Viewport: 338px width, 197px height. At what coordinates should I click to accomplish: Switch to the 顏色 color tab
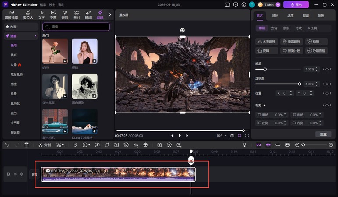pyautogui.click(x=321, y=15)
